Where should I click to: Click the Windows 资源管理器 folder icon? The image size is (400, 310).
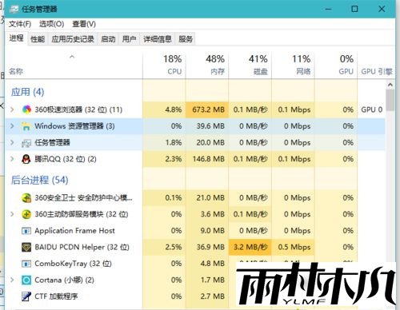(x=26, y=126)
